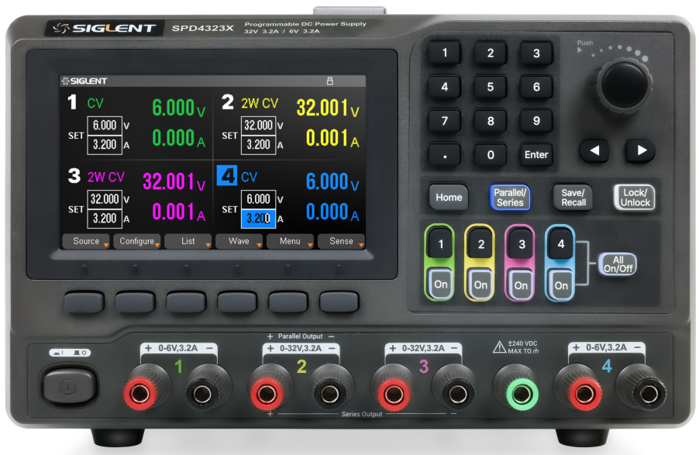Push the Home key

tap(449, 197)
